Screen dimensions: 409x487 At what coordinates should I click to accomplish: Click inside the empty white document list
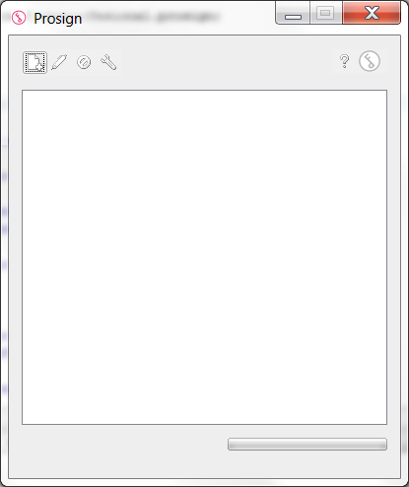coord(204,257)
